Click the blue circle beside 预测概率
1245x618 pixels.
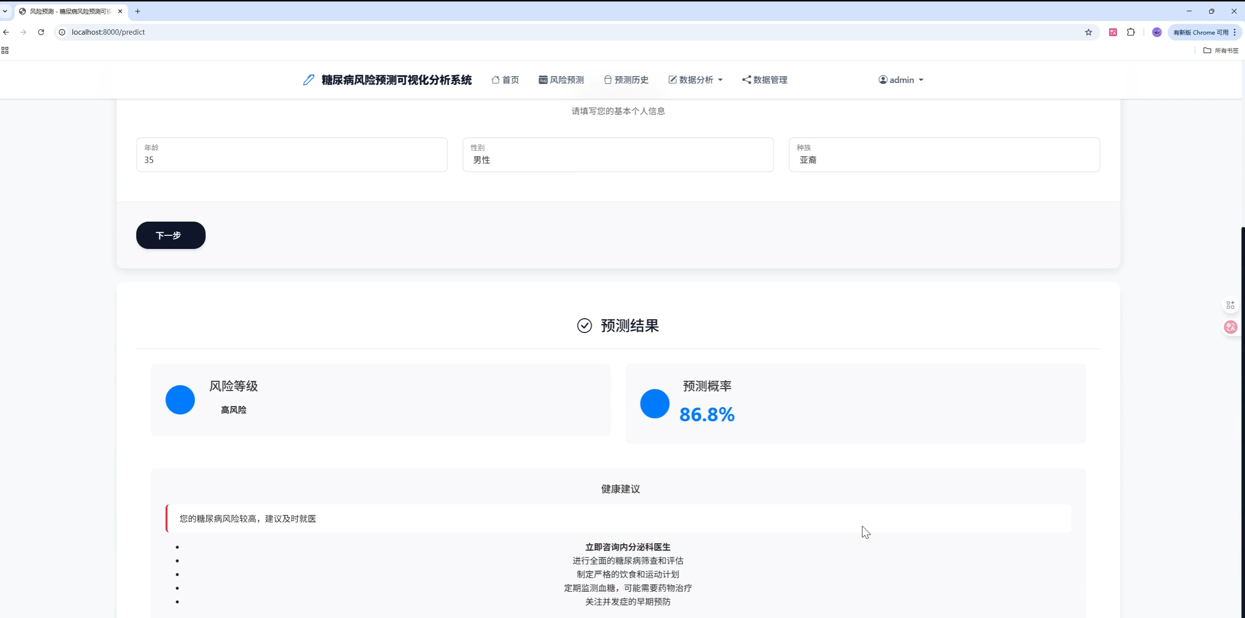click(654, 403)
